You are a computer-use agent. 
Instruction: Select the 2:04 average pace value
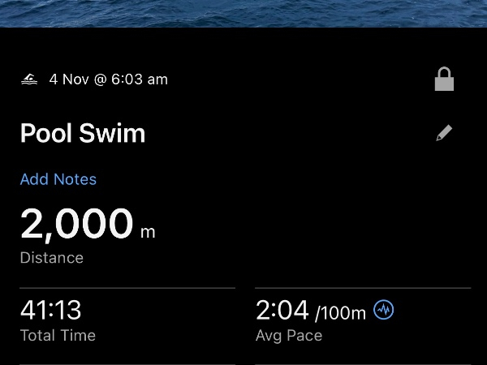(x=282, y=310)
